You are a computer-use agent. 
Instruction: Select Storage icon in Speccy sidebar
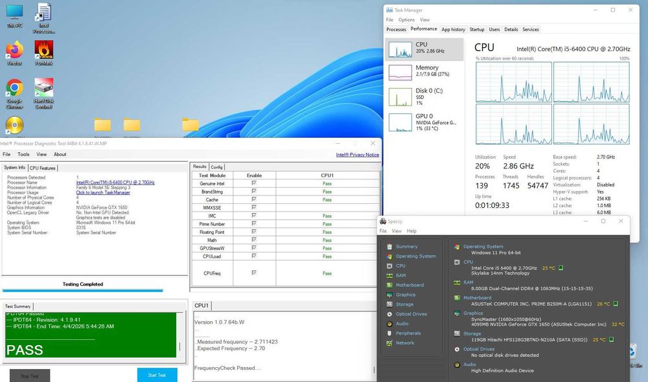click(x=389, y=304)
